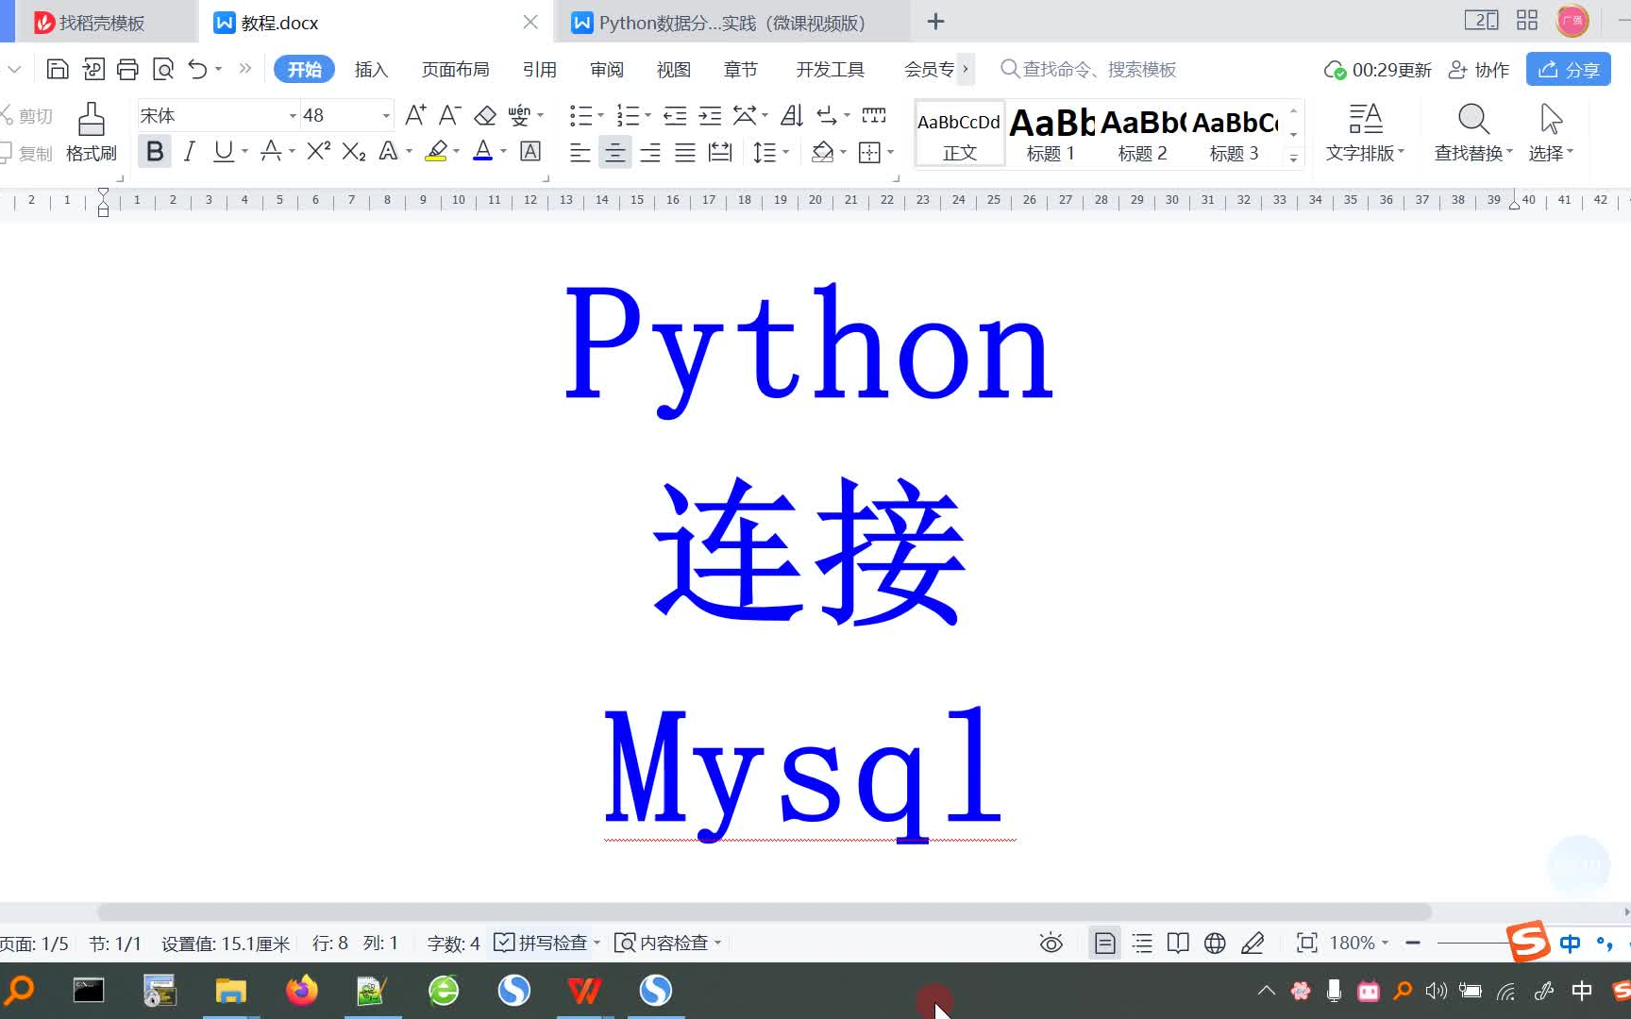Toggle center alignment
Screen dimensions: 1631x1019
pos(614,152)
